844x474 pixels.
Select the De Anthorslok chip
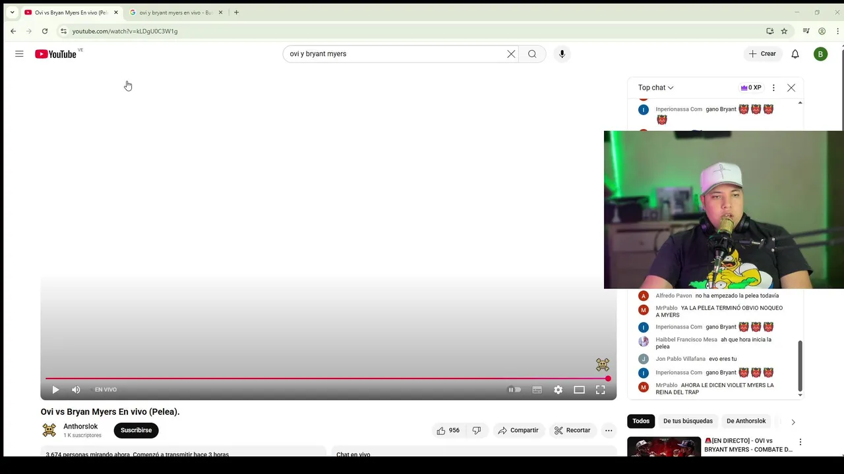[746, 421]
